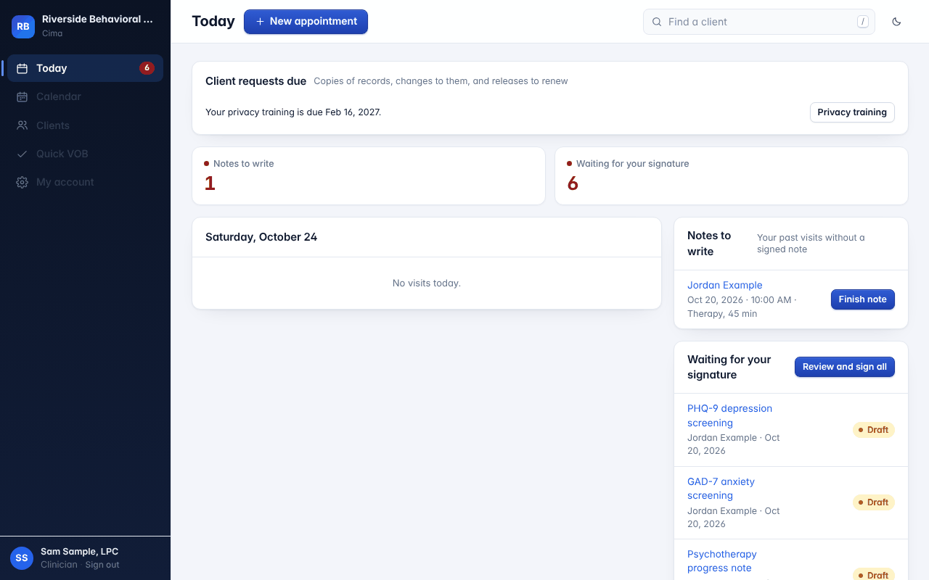
Task: Click the Calendar icon in the sidebar
Action: 22,96
